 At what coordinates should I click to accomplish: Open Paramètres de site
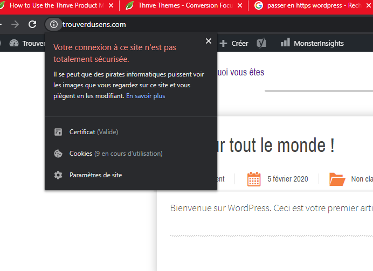pos(95,175)
